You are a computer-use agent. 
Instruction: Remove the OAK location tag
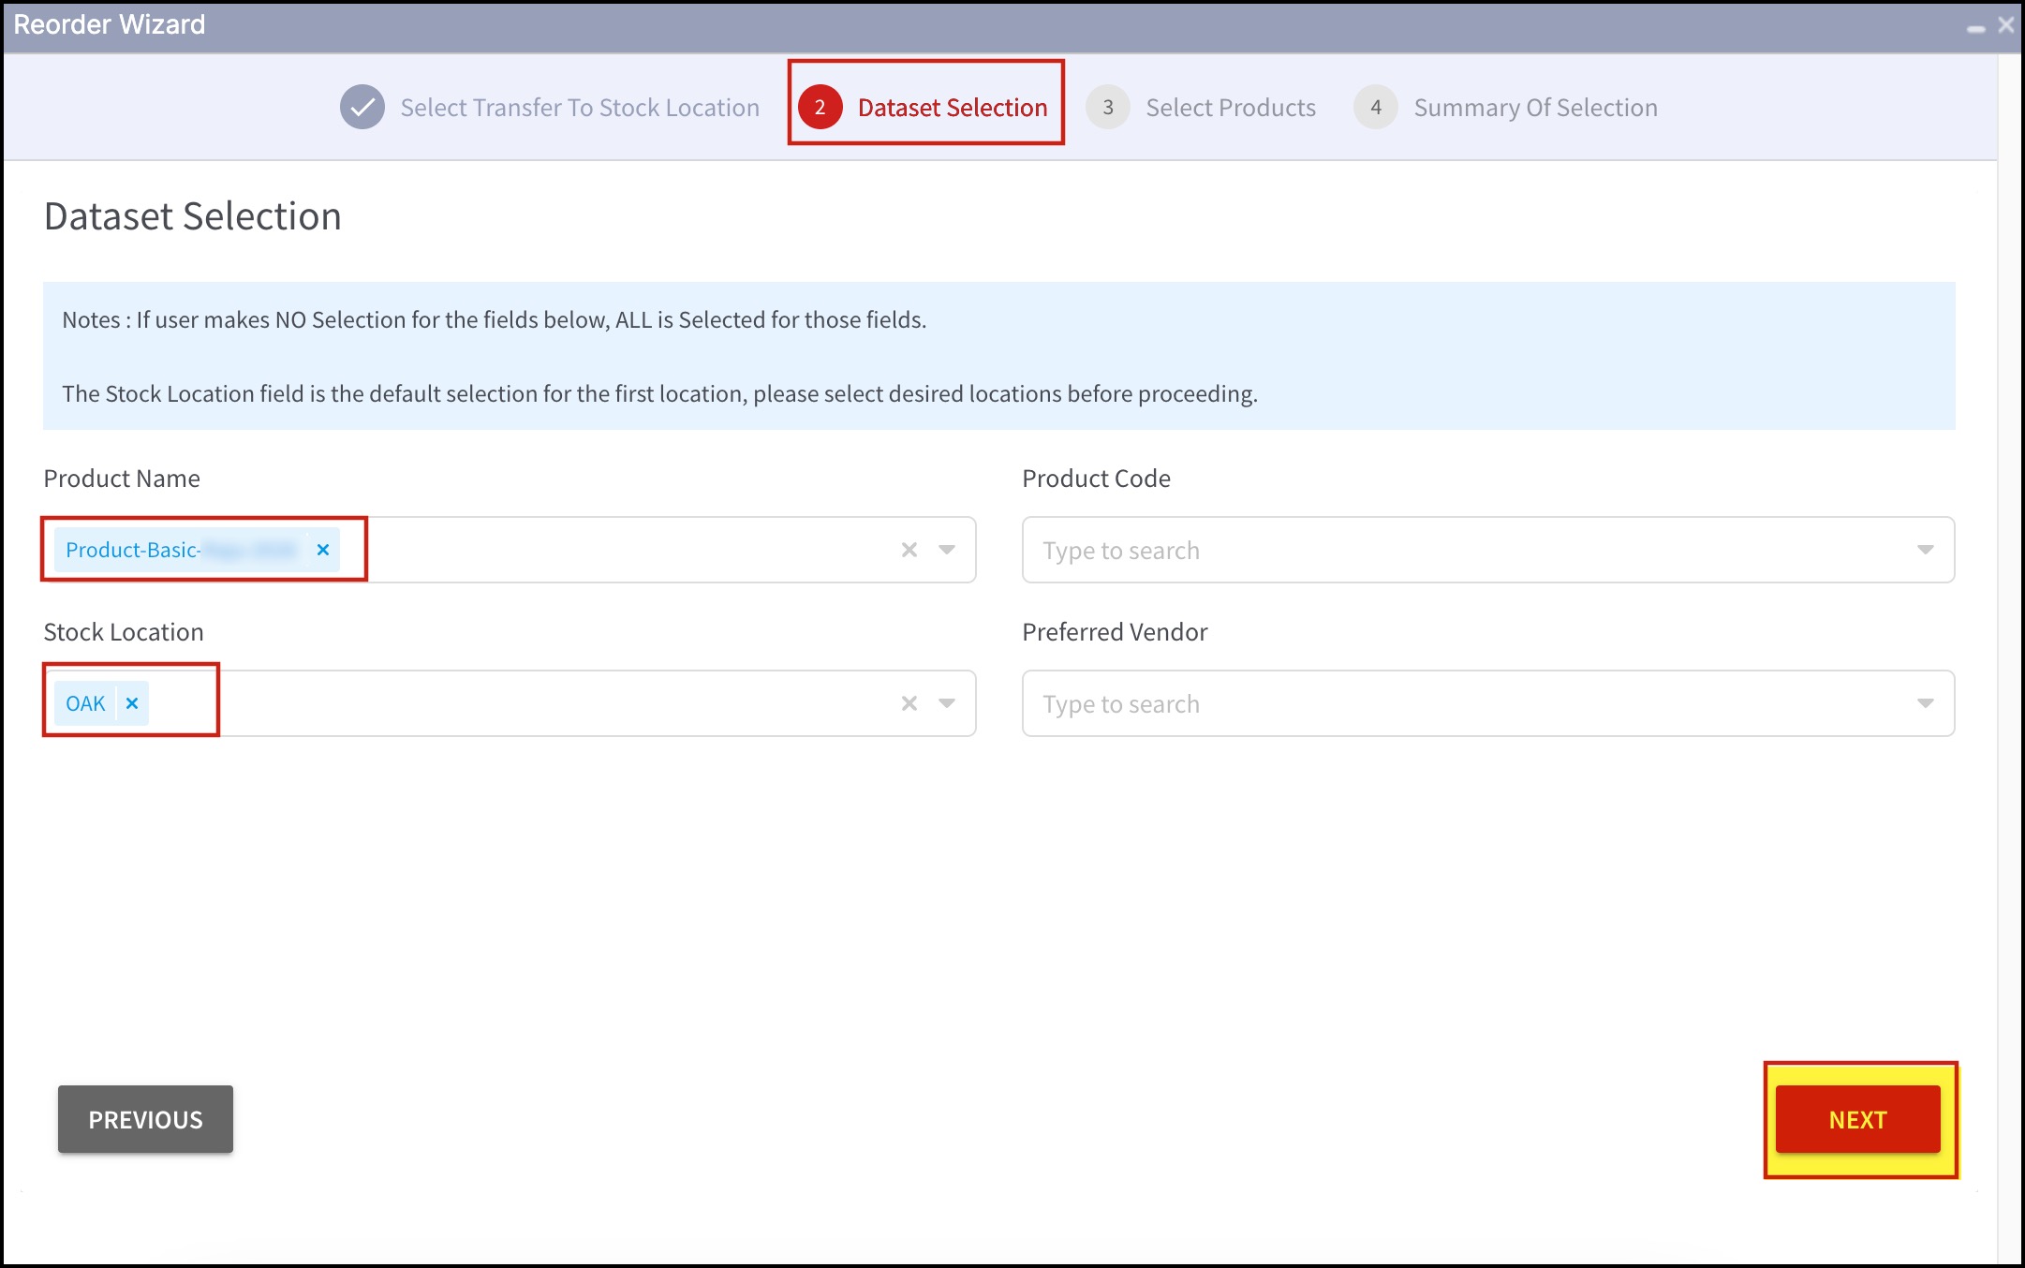[x=132, y=703]
